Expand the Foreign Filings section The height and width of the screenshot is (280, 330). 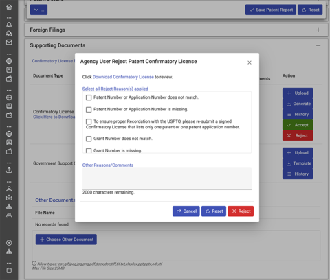click(x=318, y=30)
